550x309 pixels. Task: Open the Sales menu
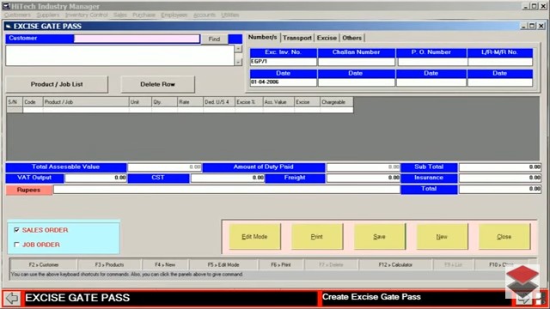(120, 15)
